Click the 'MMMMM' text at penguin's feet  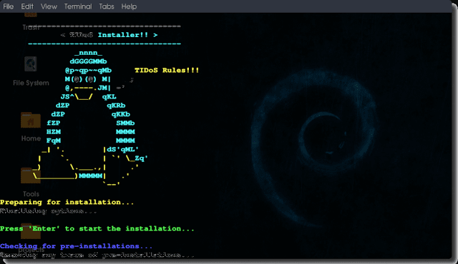91,176
